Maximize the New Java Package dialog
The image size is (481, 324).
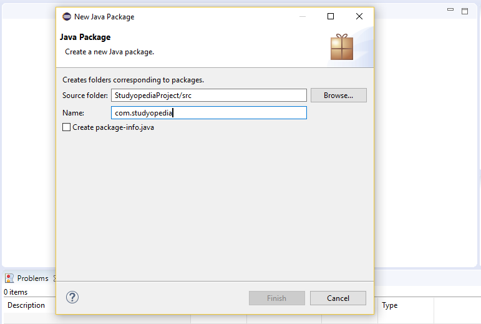click(331, 16)
